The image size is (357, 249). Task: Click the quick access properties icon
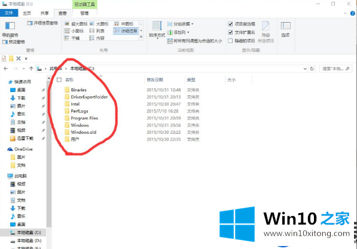coord(4,59)
